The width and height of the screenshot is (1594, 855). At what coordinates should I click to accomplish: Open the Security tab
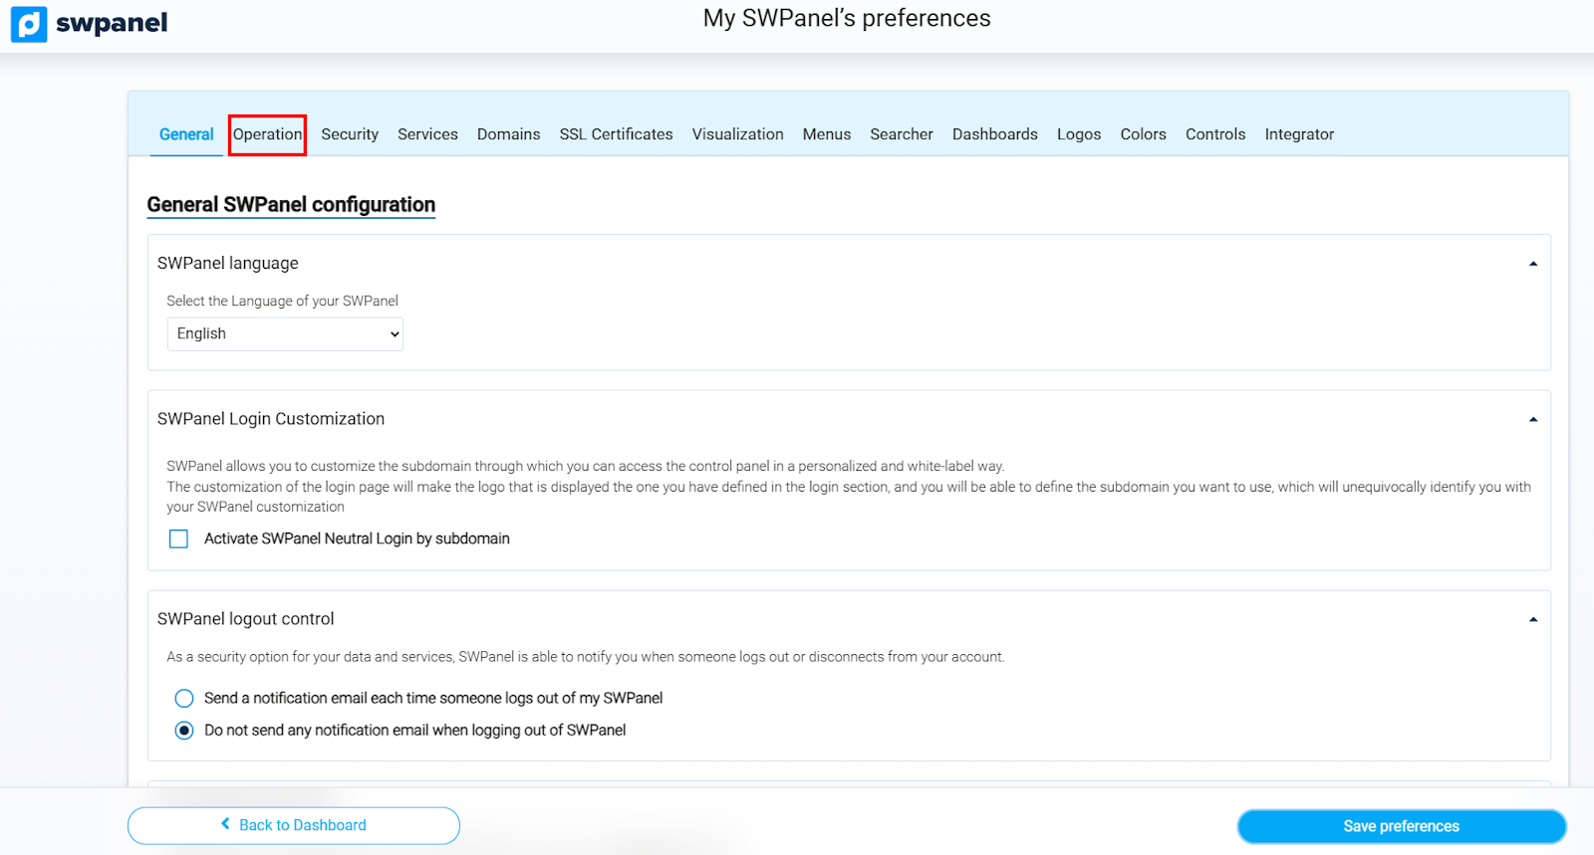[350, 134]
